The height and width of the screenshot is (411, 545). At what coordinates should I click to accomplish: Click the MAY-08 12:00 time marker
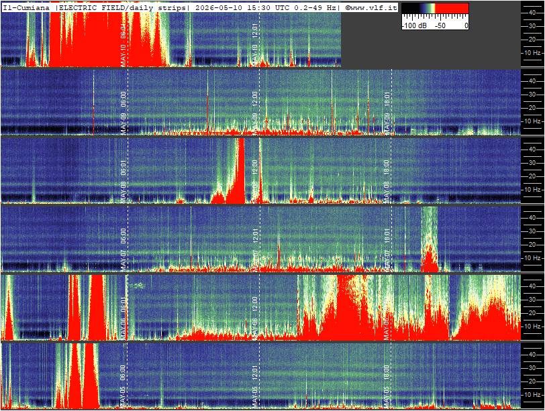coord(254,182)
